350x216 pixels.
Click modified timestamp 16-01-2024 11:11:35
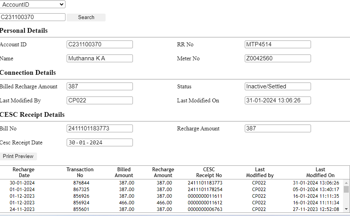(316, 196)
